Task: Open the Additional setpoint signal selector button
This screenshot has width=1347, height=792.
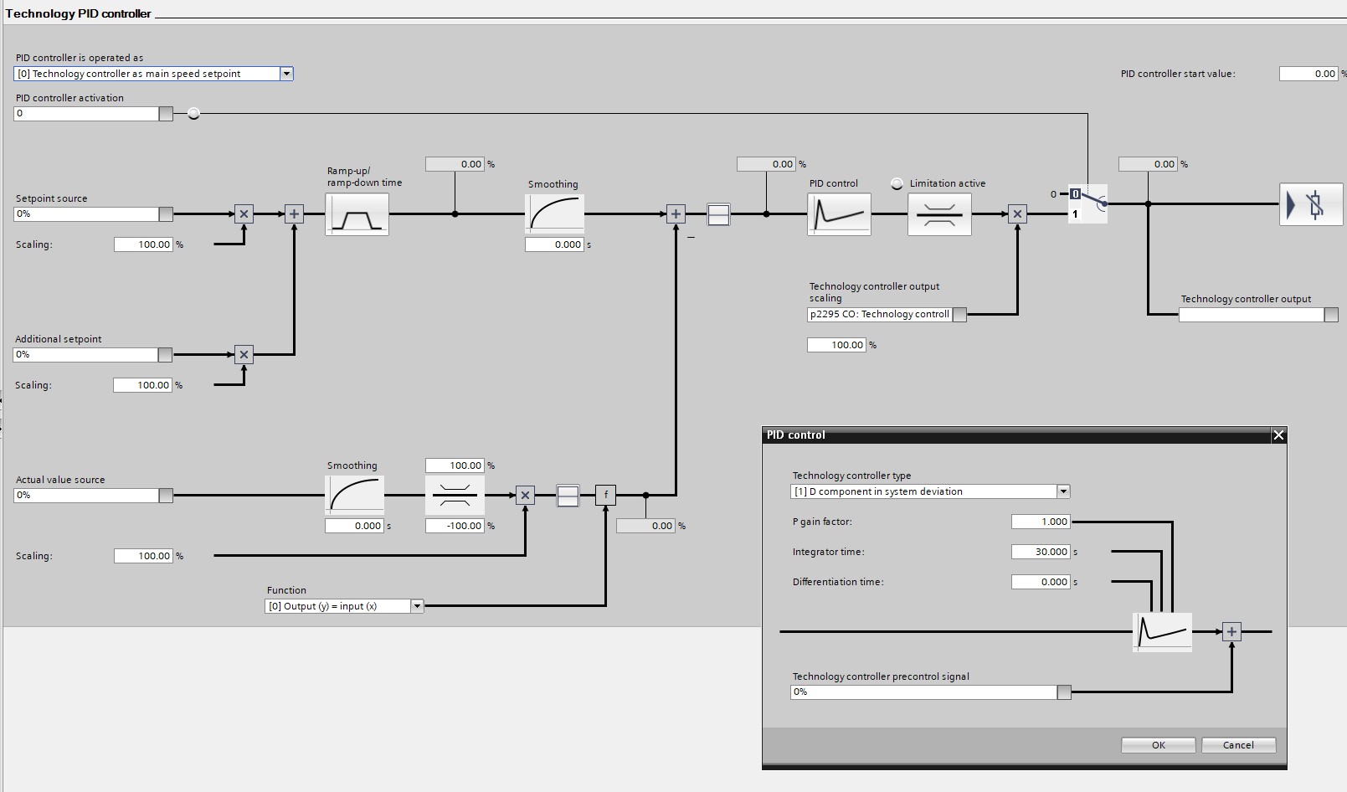Action: coord(165,355)
